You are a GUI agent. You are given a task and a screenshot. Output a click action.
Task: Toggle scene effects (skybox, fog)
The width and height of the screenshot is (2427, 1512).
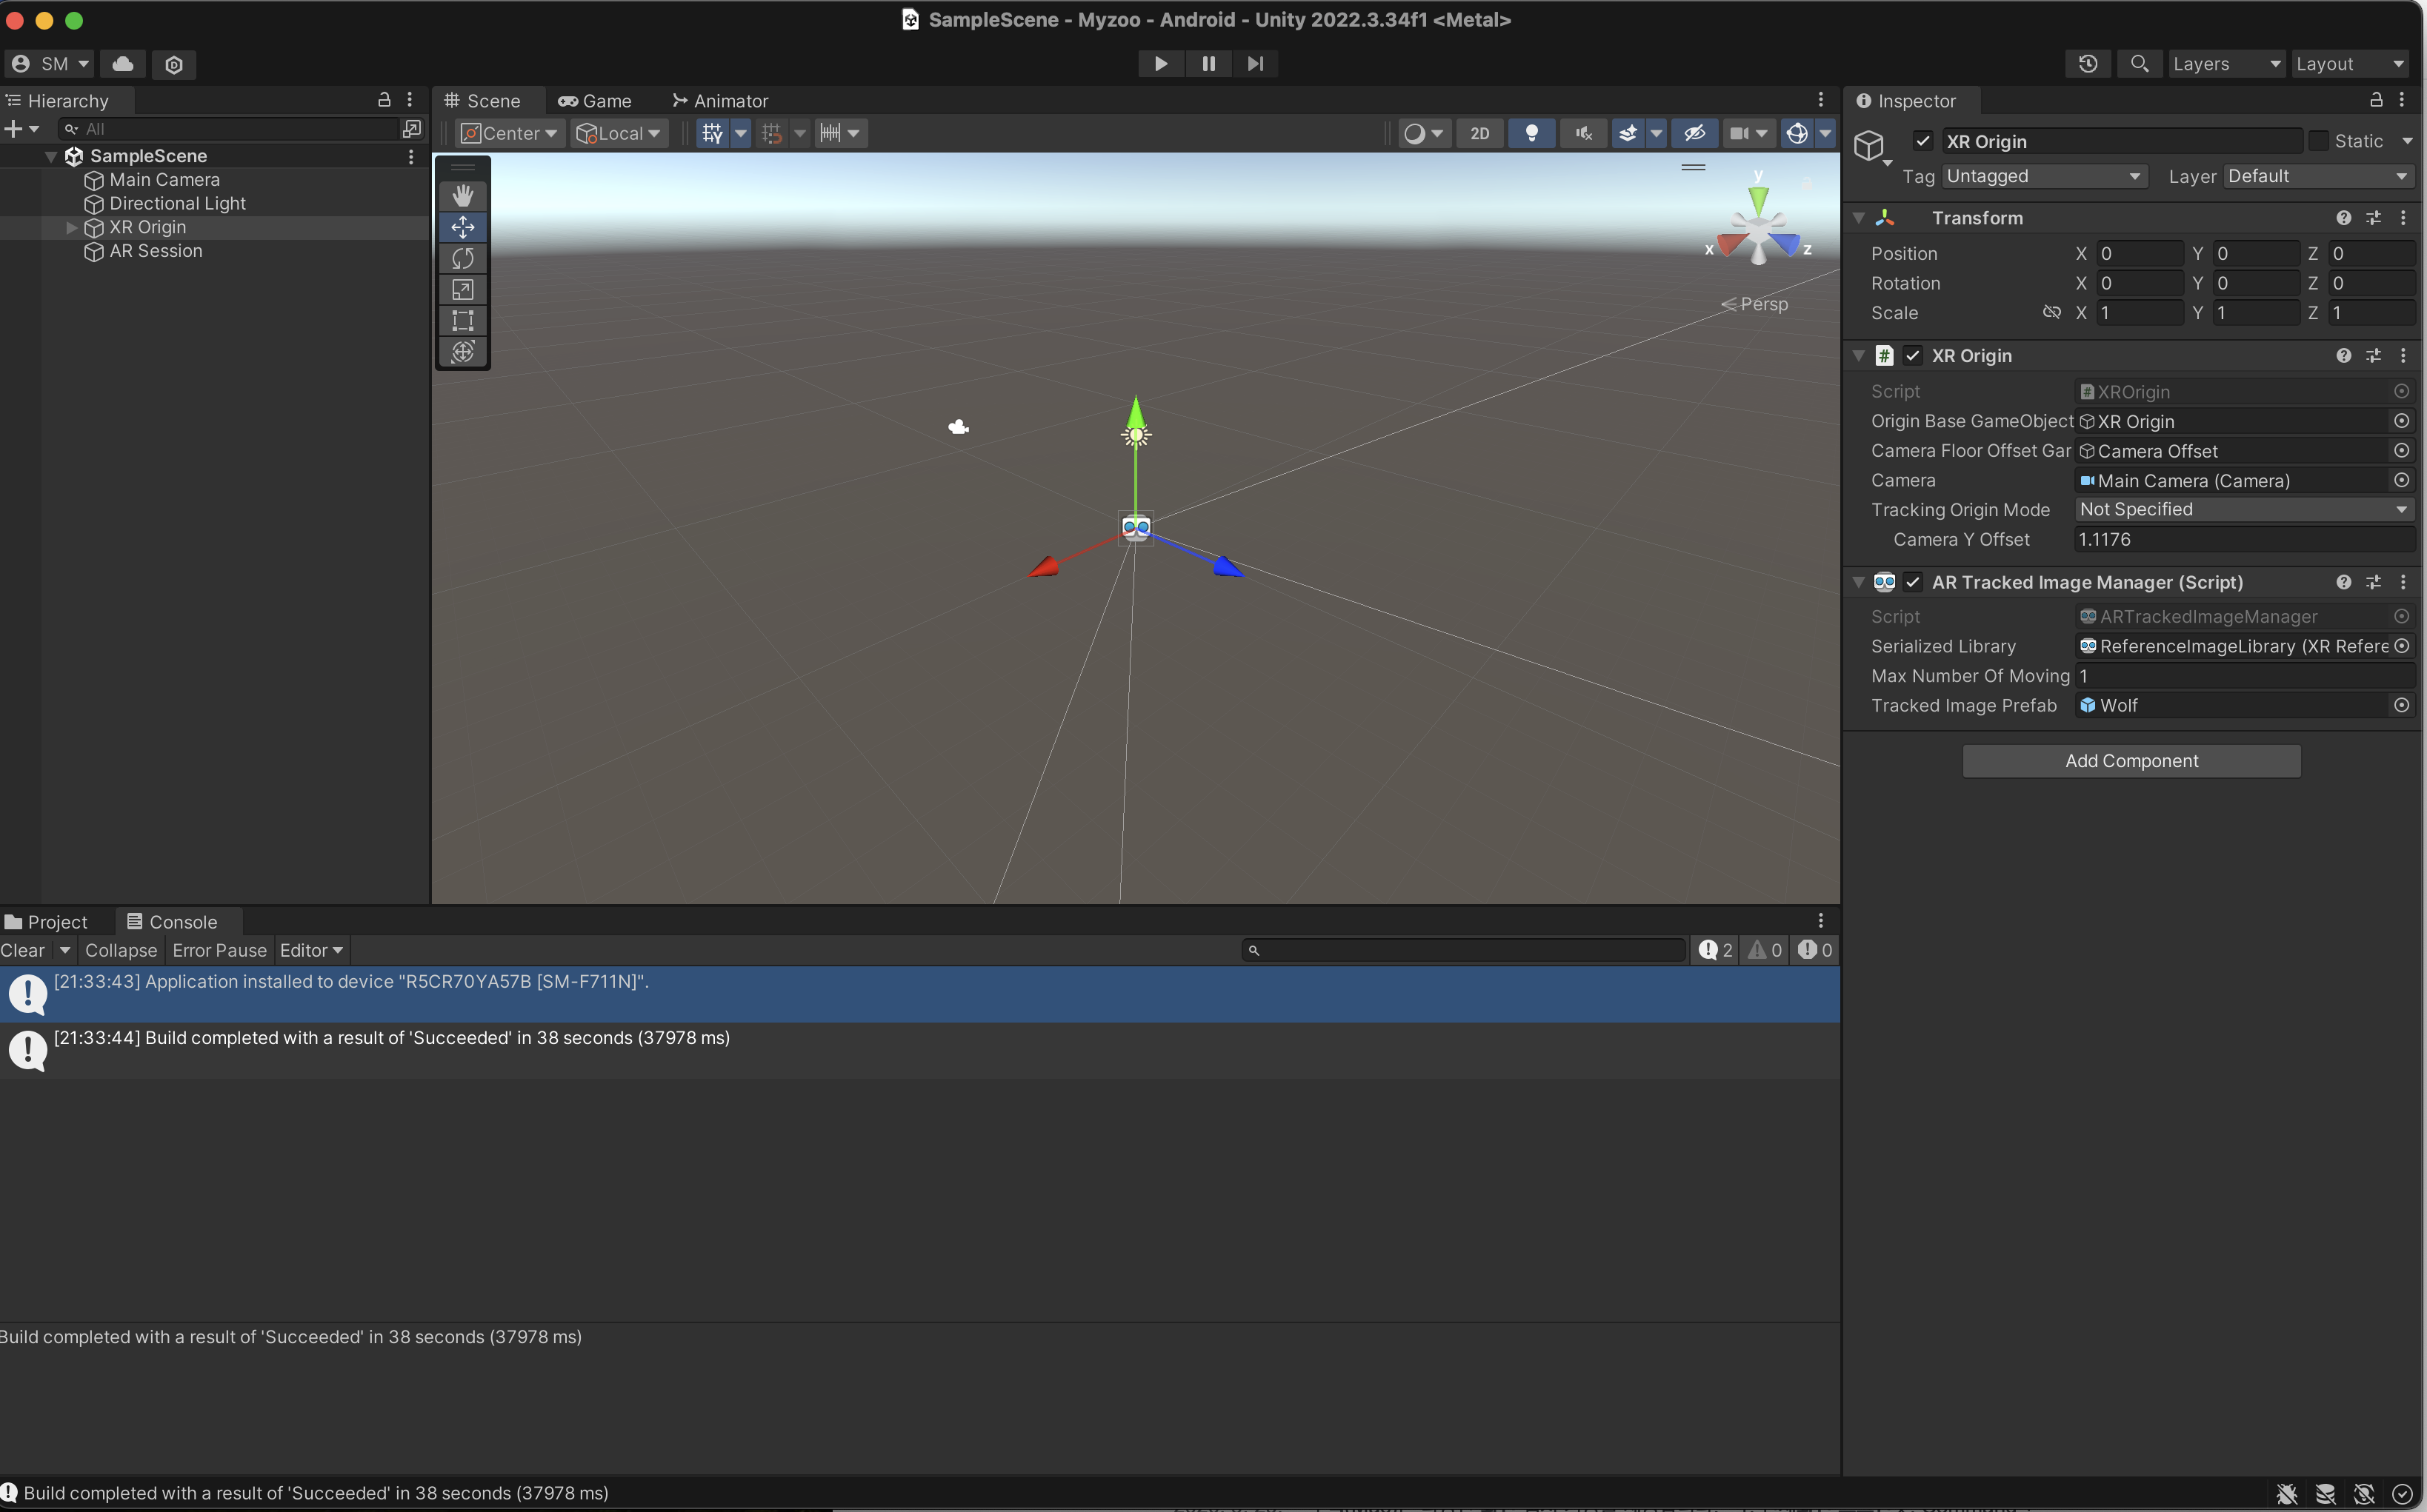coord(1628,134)
